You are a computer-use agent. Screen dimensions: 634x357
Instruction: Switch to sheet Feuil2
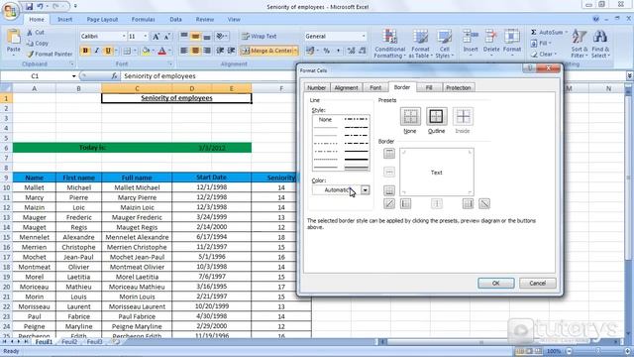69,342
